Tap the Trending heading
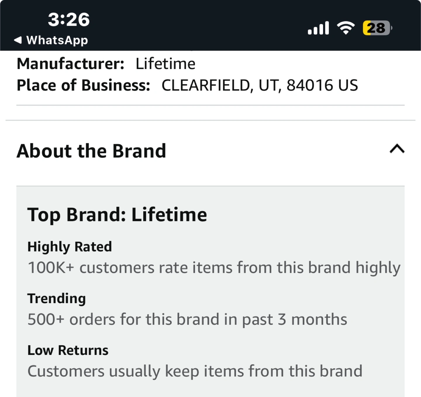The width and height of the screenshot is (421, 397). click(56, 298)
